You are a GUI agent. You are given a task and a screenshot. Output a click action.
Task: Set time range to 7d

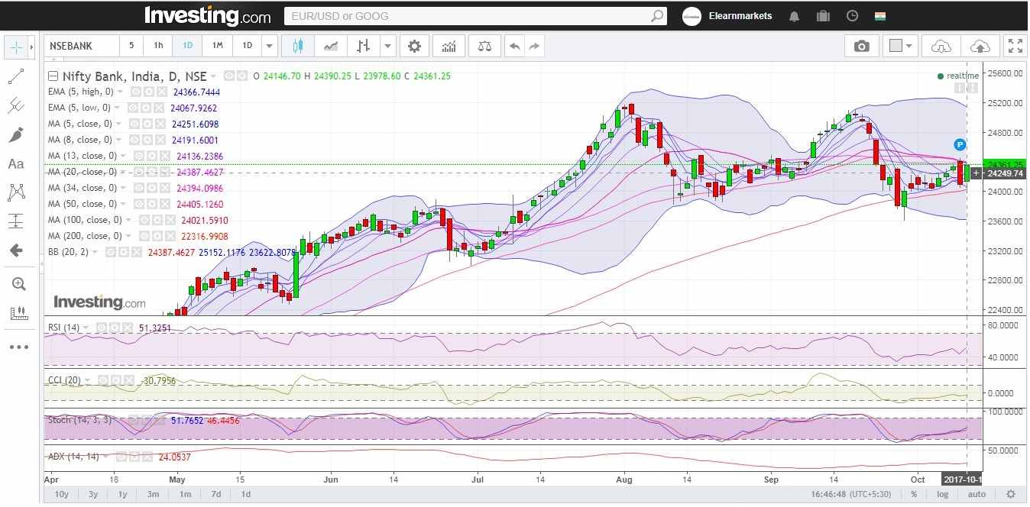tap(216, 494)
